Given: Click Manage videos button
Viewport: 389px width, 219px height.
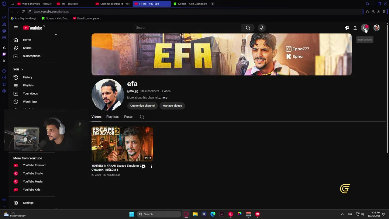Looking at the screenshot, I should 172,106.
